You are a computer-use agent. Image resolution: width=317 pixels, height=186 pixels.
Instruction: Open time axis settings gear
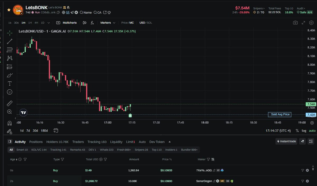pyautogui.click(x=312, y=123)
